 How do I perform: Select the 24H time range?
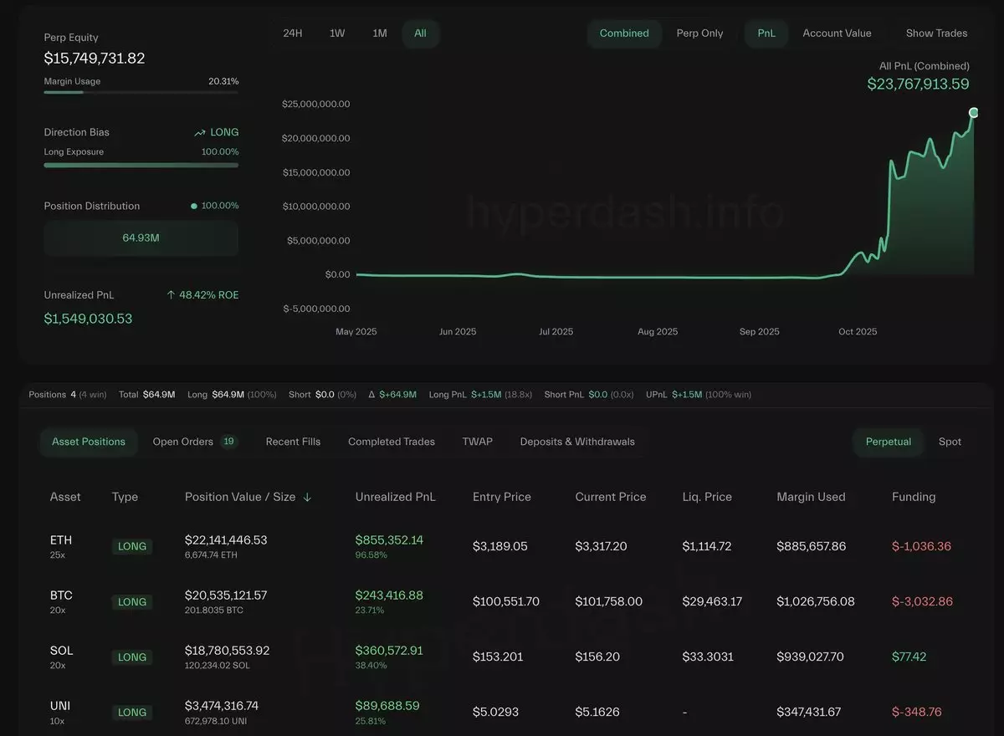pos(293,33)
